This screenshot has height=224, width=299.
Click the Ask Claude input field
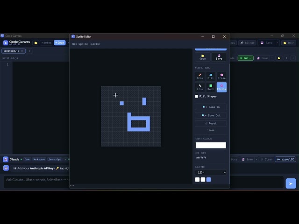click(x=144, y=182)
